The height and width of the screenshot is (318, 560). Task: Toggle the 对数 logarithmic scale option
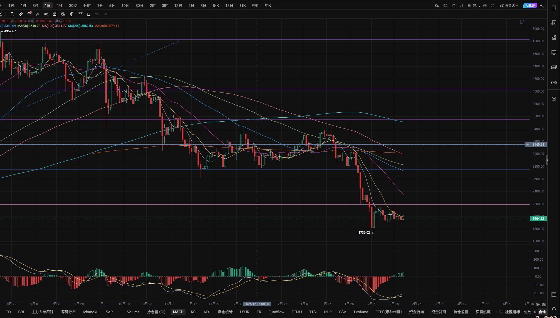point(527,312)
